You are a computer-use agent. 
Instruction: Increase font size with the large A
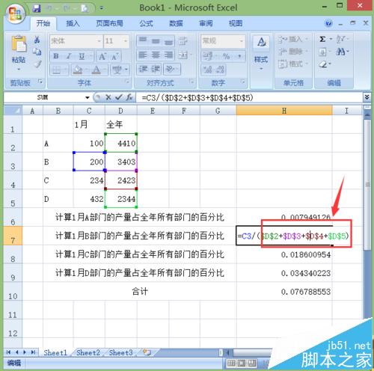point(102,57)
